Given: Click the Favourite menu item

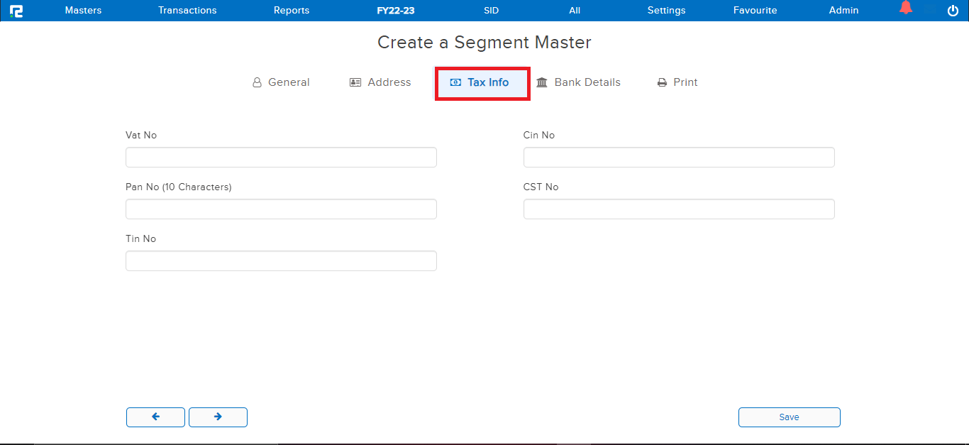Looking at the screenshot, I should (x=755, y=10).
